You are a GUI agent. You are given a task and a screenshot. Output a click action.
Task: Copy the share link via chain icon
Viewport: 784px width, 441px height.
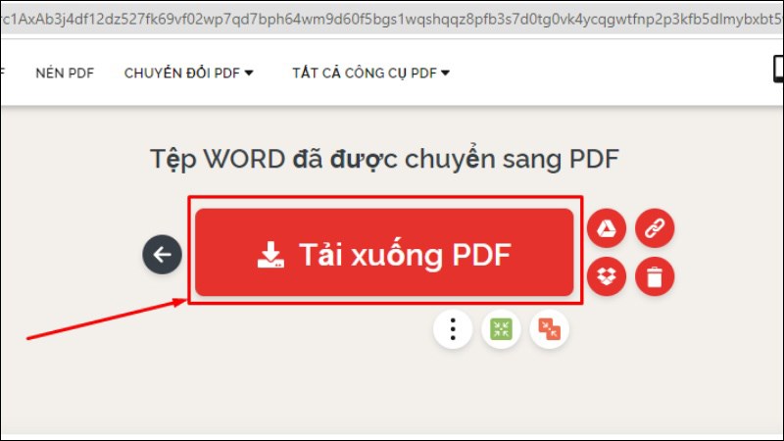655,228
